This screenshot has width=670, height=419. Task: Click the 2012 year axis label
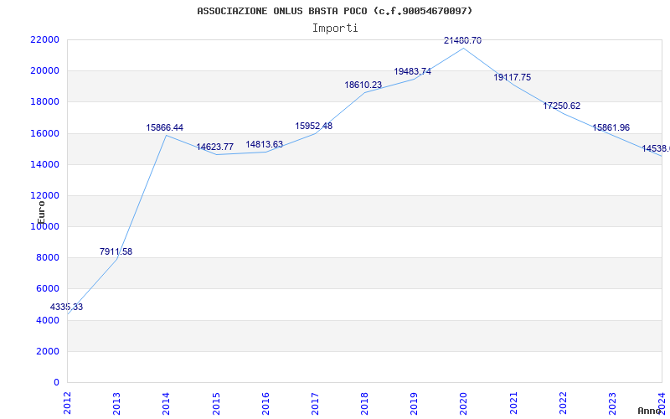point(67,403)
